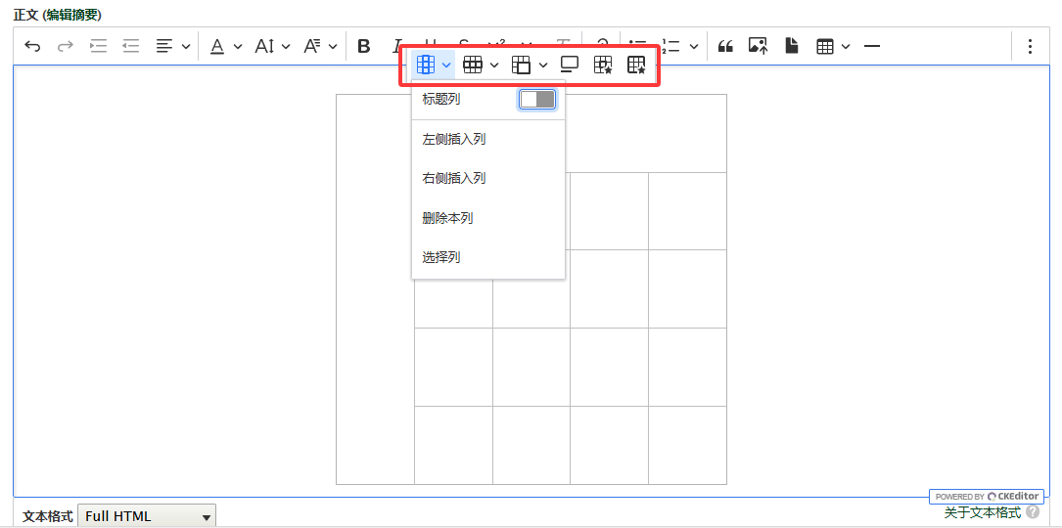The height and width of the screenshot is (528, 1062).
Task: Choose 删除本列 from the column menu
Action: pos(447,218)
